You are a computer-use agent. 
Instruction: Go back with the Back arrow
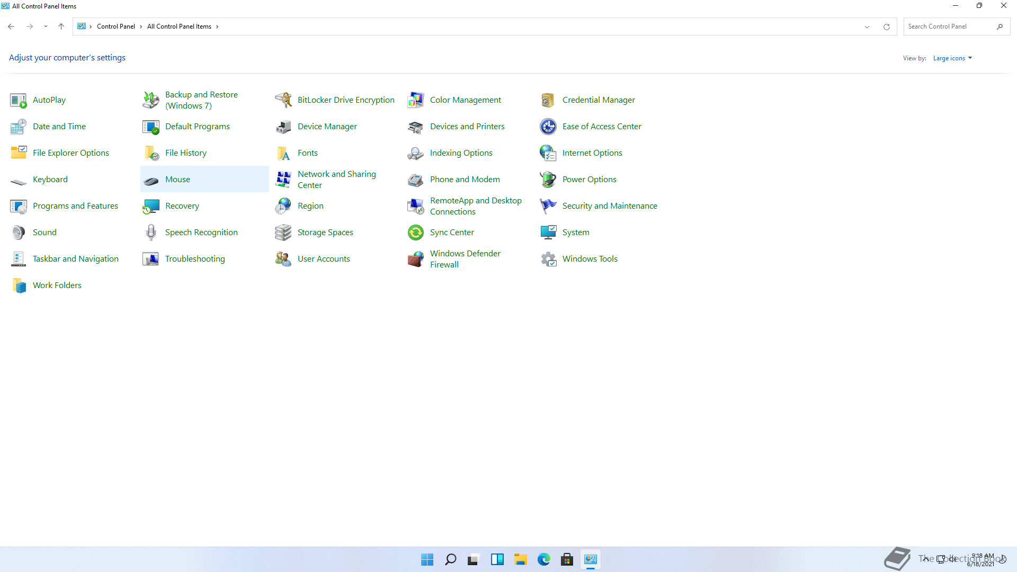click(11, 26)
